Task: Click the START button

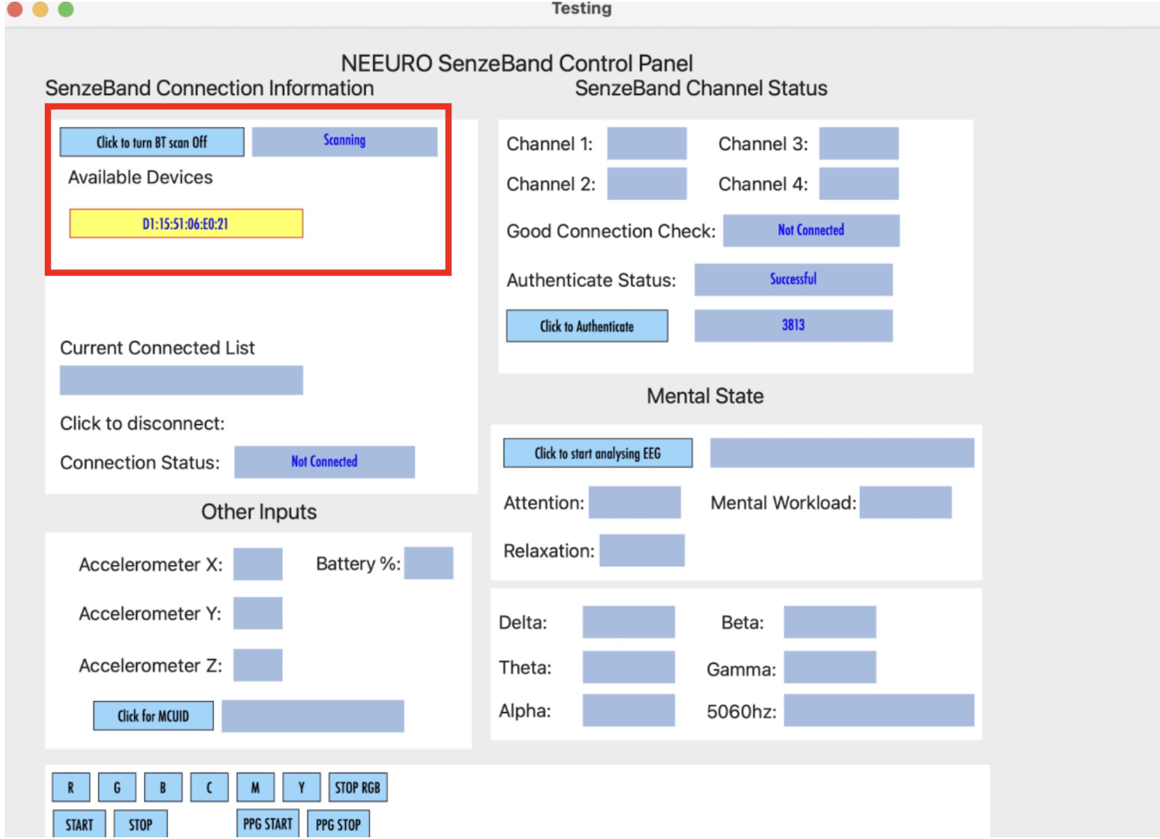Action: (79, 824)
